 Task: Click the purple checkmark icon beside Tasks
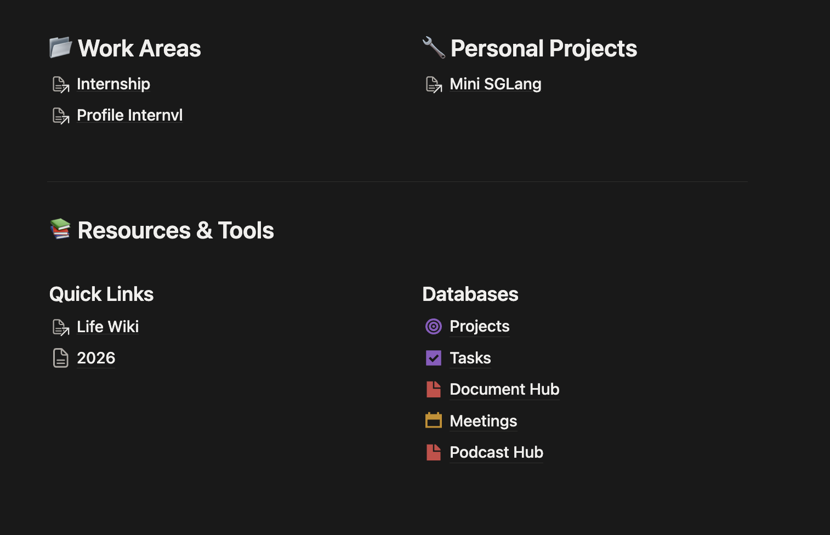(433, 358)
